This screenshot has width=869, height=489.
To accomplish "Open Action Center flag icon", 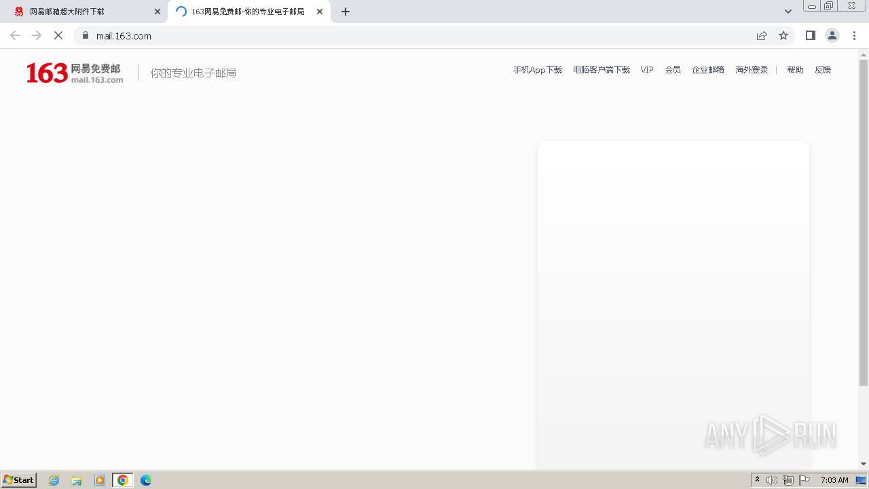I will pos(805,480).
